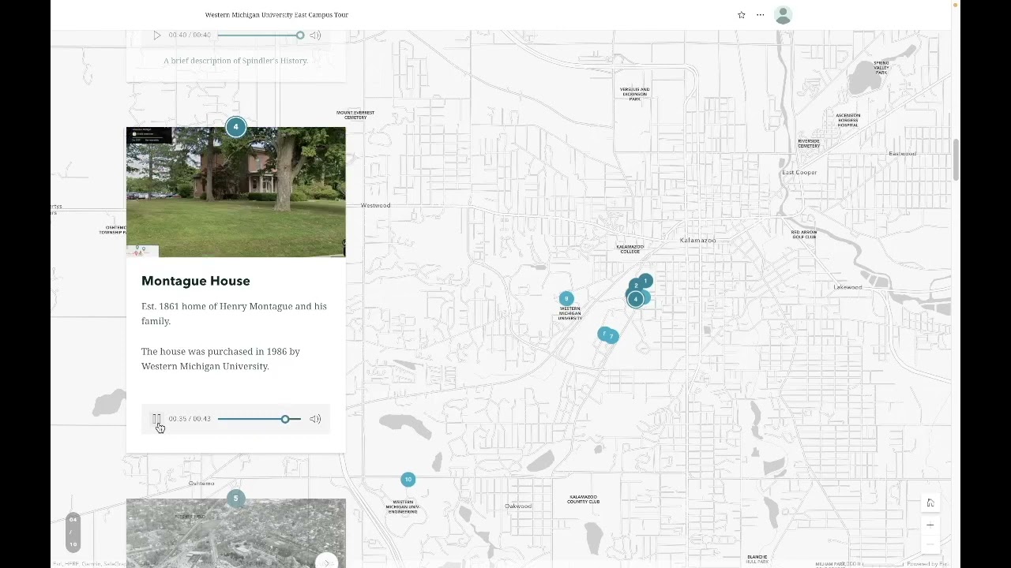Viewport: 1011px width, 568px height.
Task: Click the Spring Valley Park map label
Action: click(881, 68)
